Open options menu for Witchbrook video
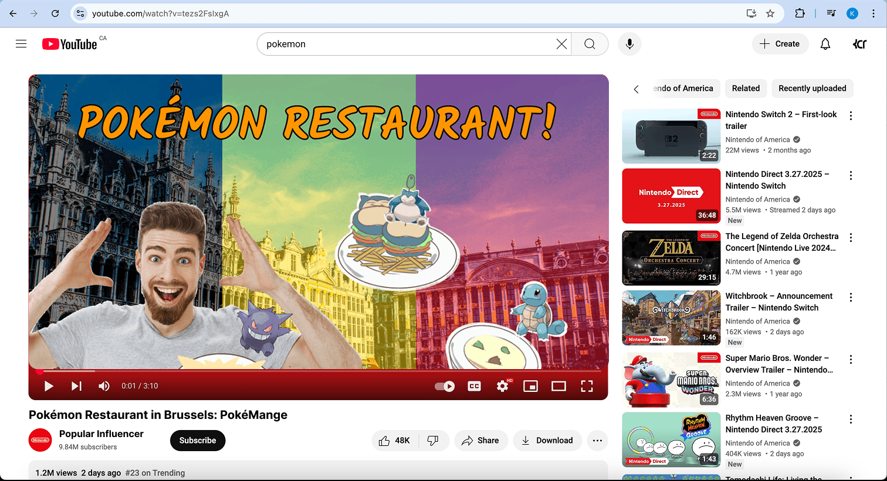 click(851, 298)
